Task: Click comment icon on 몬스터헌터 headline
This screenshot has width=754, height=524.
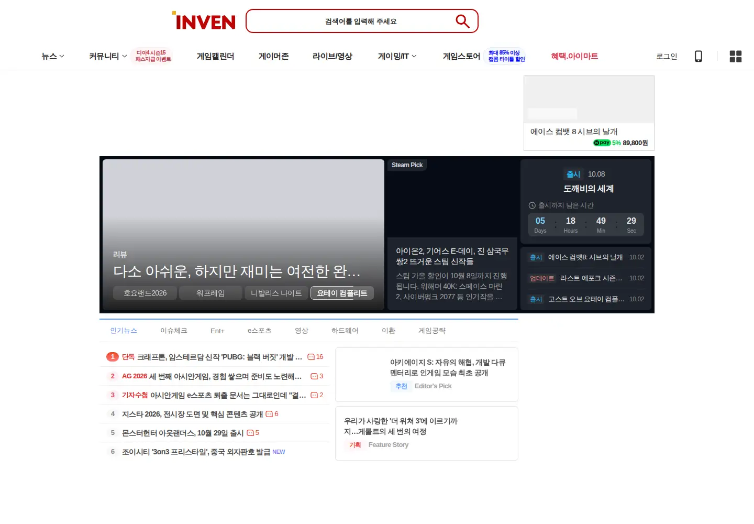Action: coord(250,433)
